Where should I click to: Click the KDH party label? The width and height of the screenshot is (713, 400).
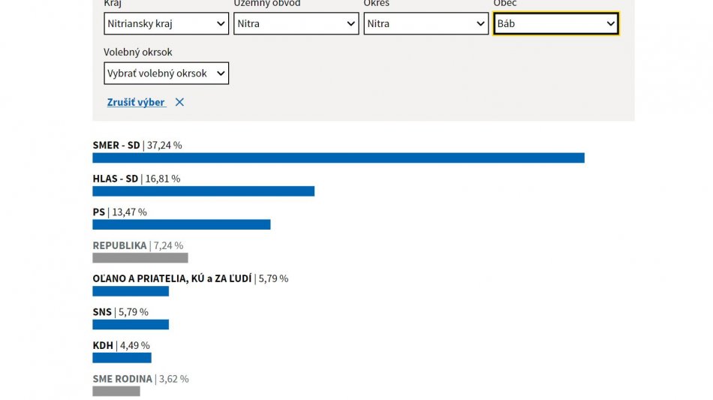pyautogui.click(x=103, y=345)
